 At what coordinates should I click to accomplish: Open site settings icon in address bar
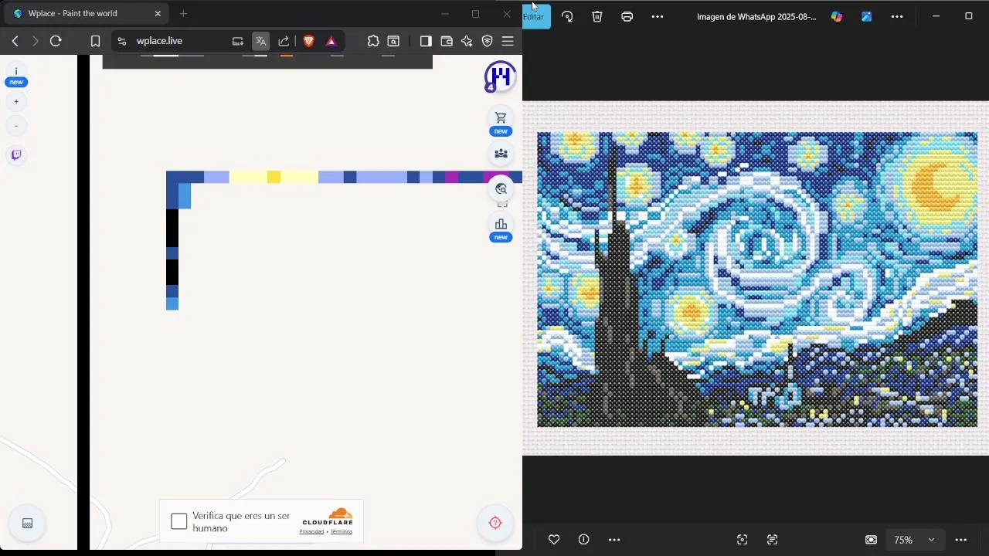pos(122,41)
